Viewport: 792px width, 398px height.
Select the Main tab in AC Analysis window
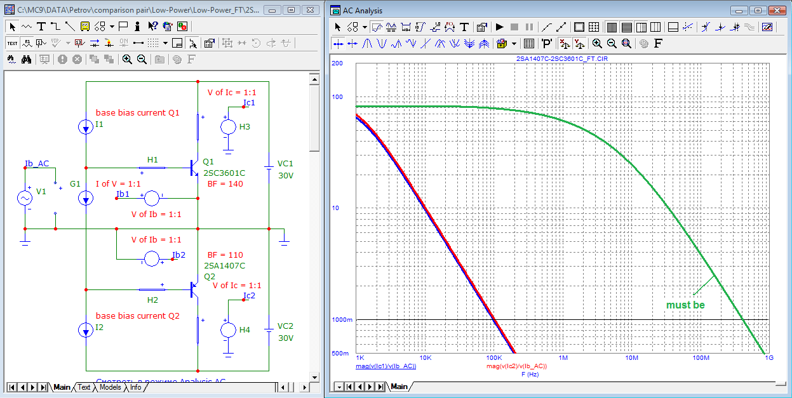click(399, 387)
